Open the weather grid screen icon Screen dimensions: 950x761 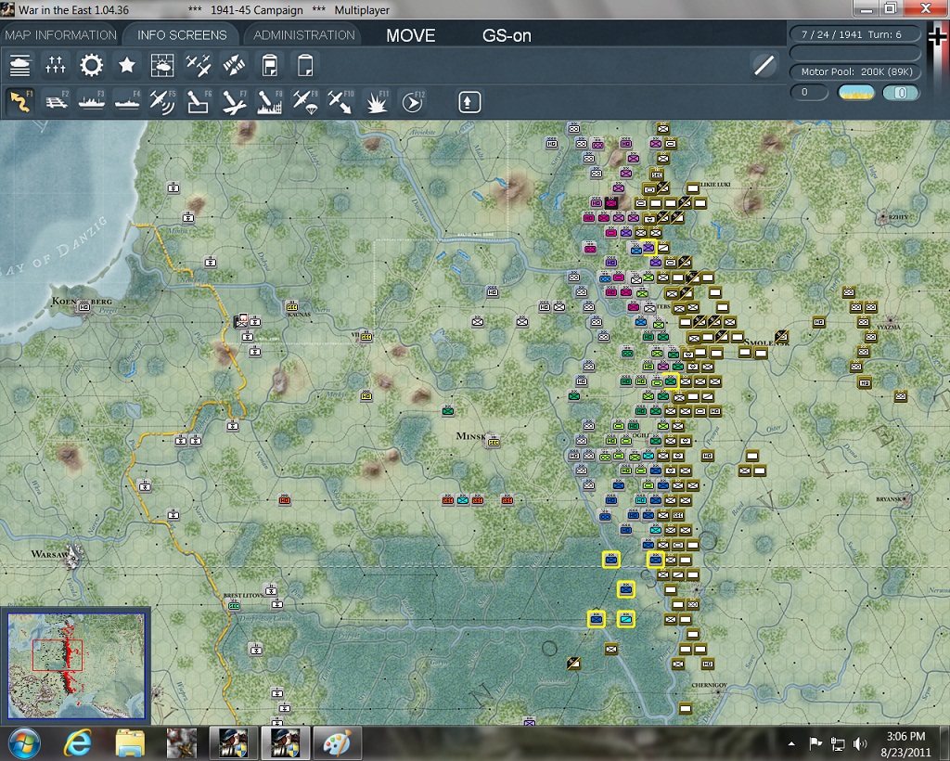162,65
